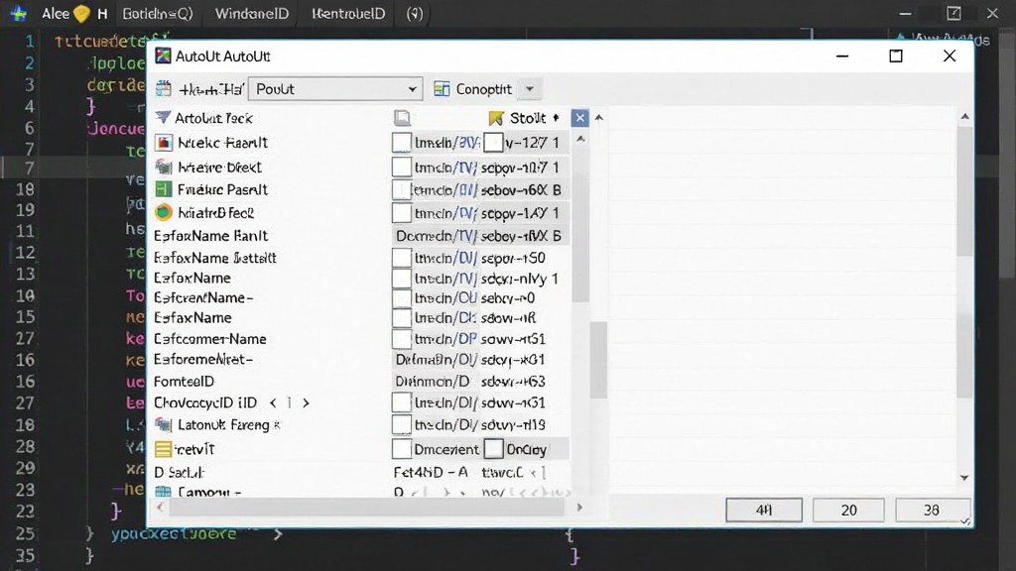The image size is (1016, 571).
Task: Click the Latonut Fareng row icon
Action: pos(164,424)
